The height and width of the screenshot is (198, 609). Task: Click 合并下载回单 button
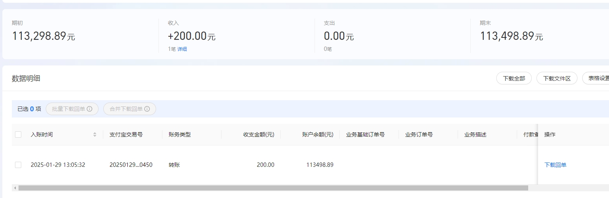[130, 109]
